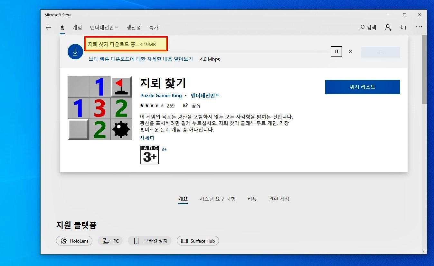The image size is (434, 266).
Task: Select the 엔터테인먼트 tab
Action: (x=104, y=28)
